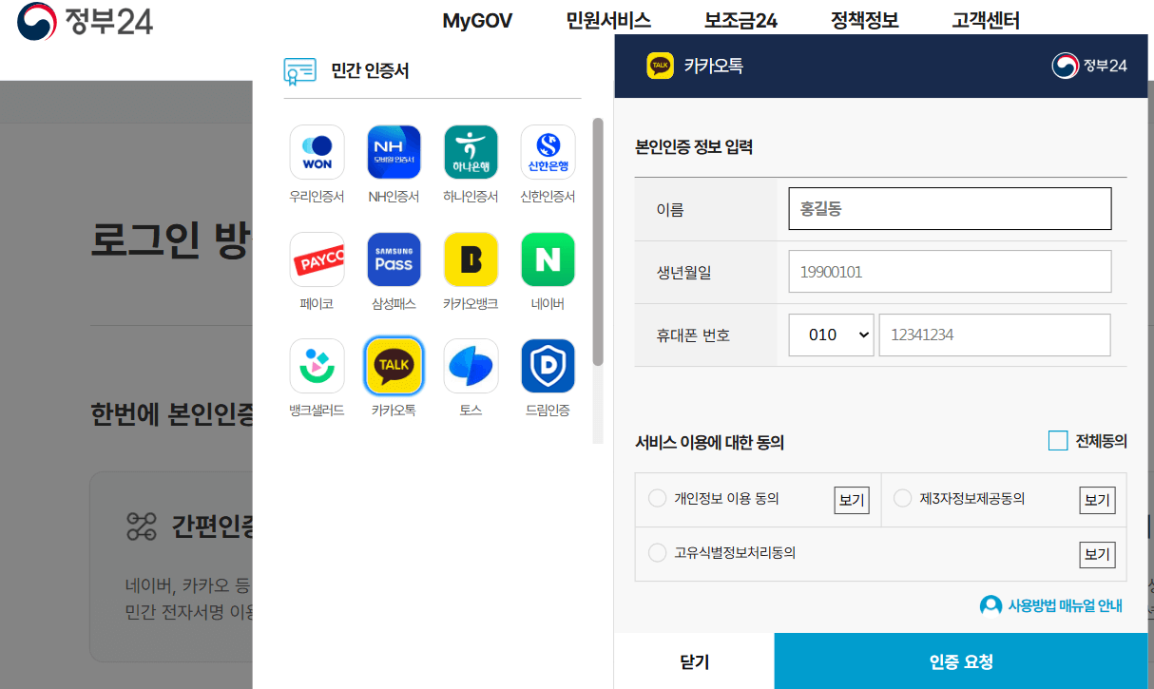Select the PAYCO (페이코) icon
The width and height of the screenshot is (1154, 689).
point(317,259)
